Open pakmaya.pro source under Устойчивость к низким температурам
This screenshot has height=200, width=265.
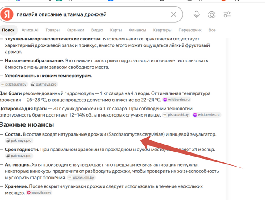(x=44, y=84)
